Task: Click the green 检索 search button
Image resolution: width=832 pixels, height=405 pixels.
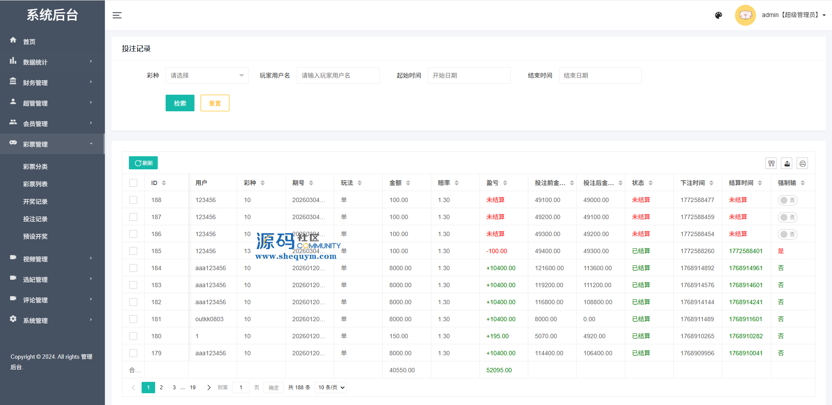Action: pyautogui.click(x=180, y=103)
